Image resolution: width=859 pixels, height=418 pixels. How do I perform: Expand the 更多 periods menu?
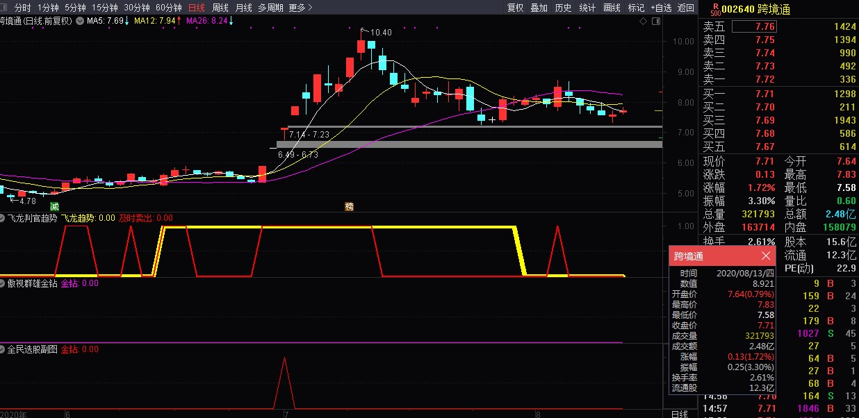[300, 8]
